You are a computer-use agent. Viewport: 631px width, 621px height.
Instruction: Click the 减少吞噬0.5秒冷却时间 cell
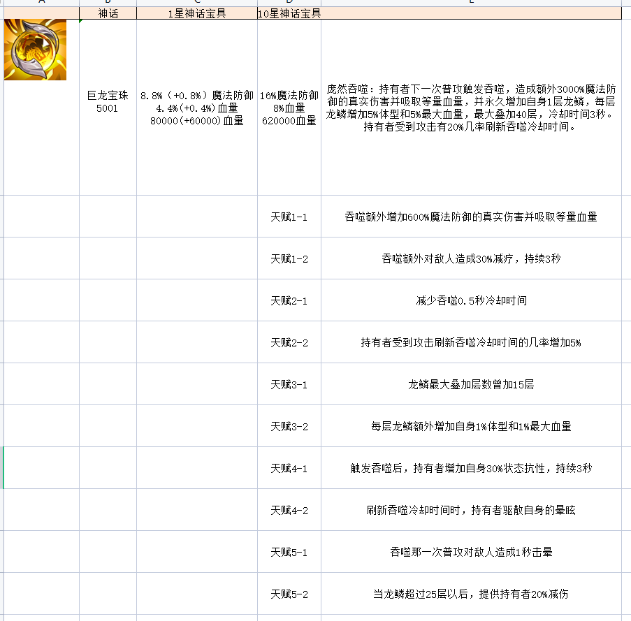point(471,300)
